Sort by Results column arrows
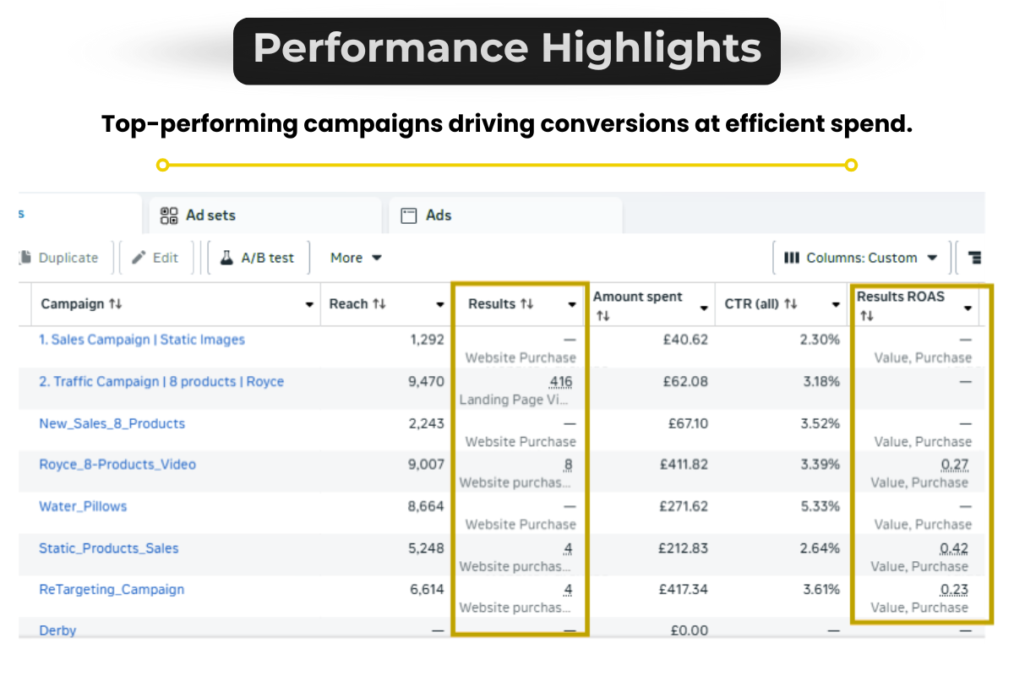The width and height of the screenshot is (1014, 676). point(527,304)
